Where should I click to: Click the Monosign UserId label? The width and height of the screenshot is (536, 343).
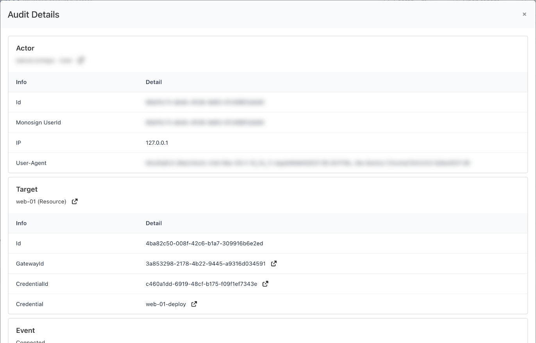pos(38,122)
